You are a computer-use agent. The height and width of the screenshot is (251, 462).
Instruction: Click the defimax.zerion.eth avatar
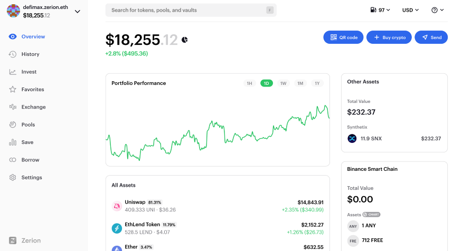coord(13,11)
